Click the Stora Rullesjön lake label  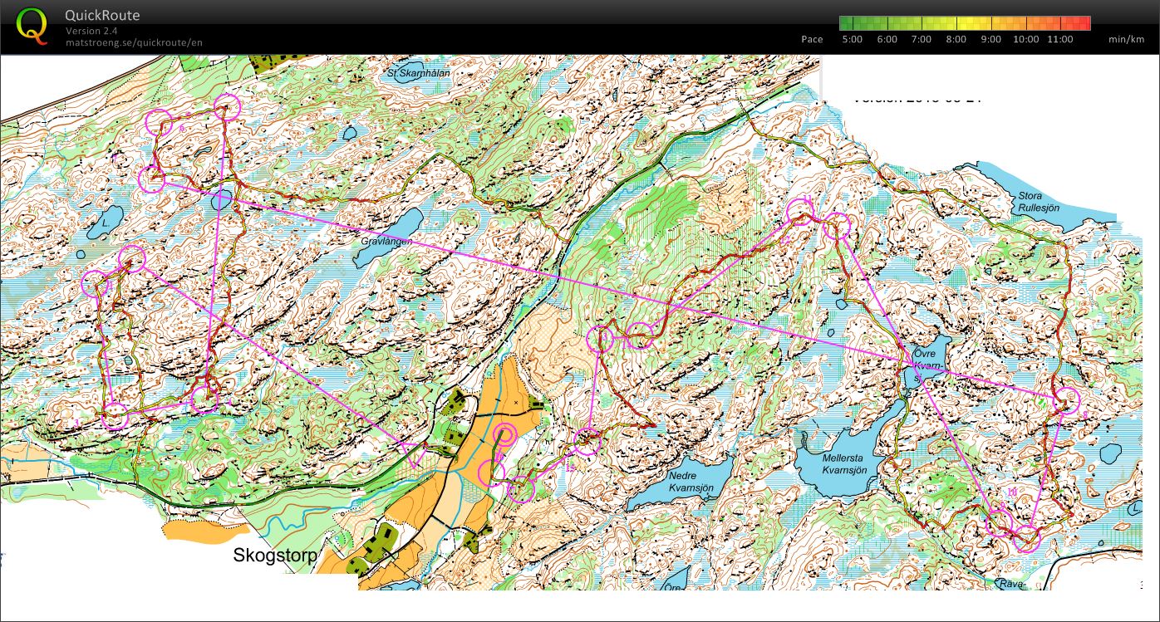[x=1038, y=202]
